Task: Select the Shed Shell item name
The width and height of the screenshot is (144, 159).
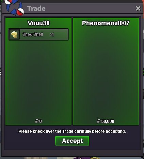Action: point(33,34)
